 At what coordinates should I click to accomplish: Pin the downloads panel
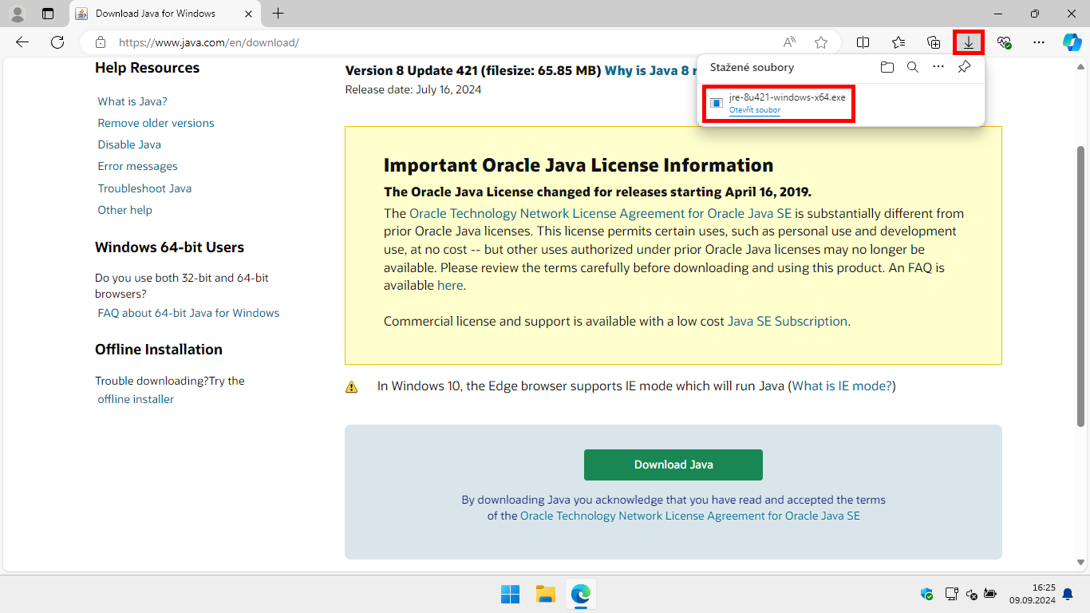pyautogui.click(x=964, y=67)
